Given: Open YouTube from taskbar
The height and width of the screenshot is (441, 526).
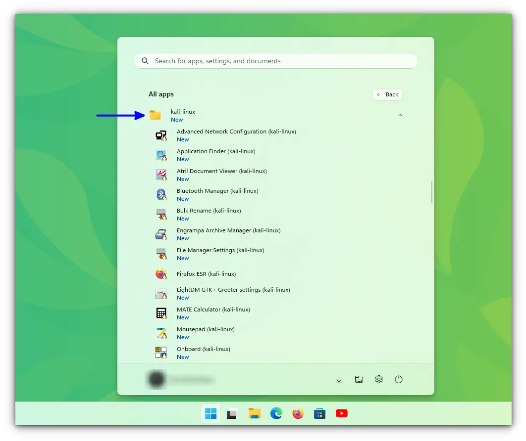Looking at the screenshot, I should [341, 413].
